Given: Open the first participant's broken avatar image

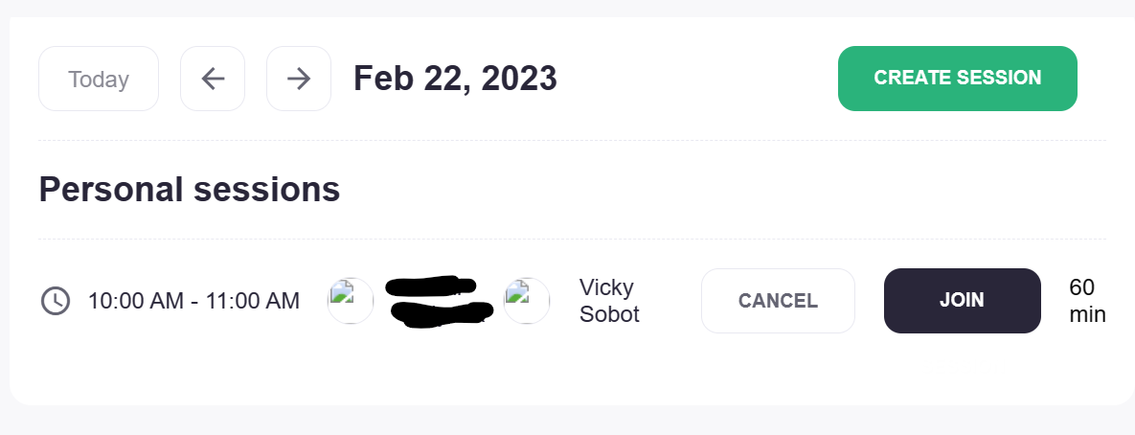Looking at the screenshot, I should [351, 301].
